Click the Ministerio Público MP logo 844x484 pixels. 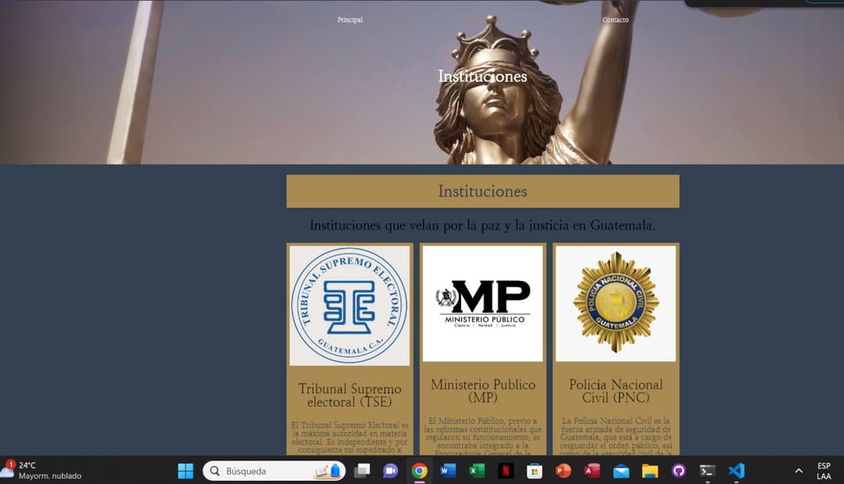click(482, 304)
